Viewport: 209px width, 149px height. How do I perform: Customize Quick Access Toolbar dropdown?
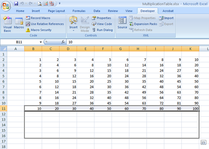tap(60, 3)
